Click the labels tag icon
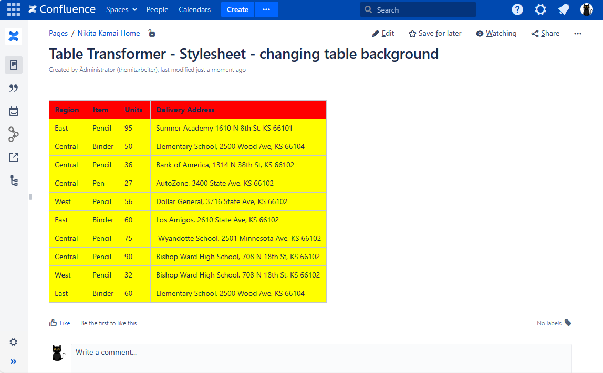 pos(568,323)
